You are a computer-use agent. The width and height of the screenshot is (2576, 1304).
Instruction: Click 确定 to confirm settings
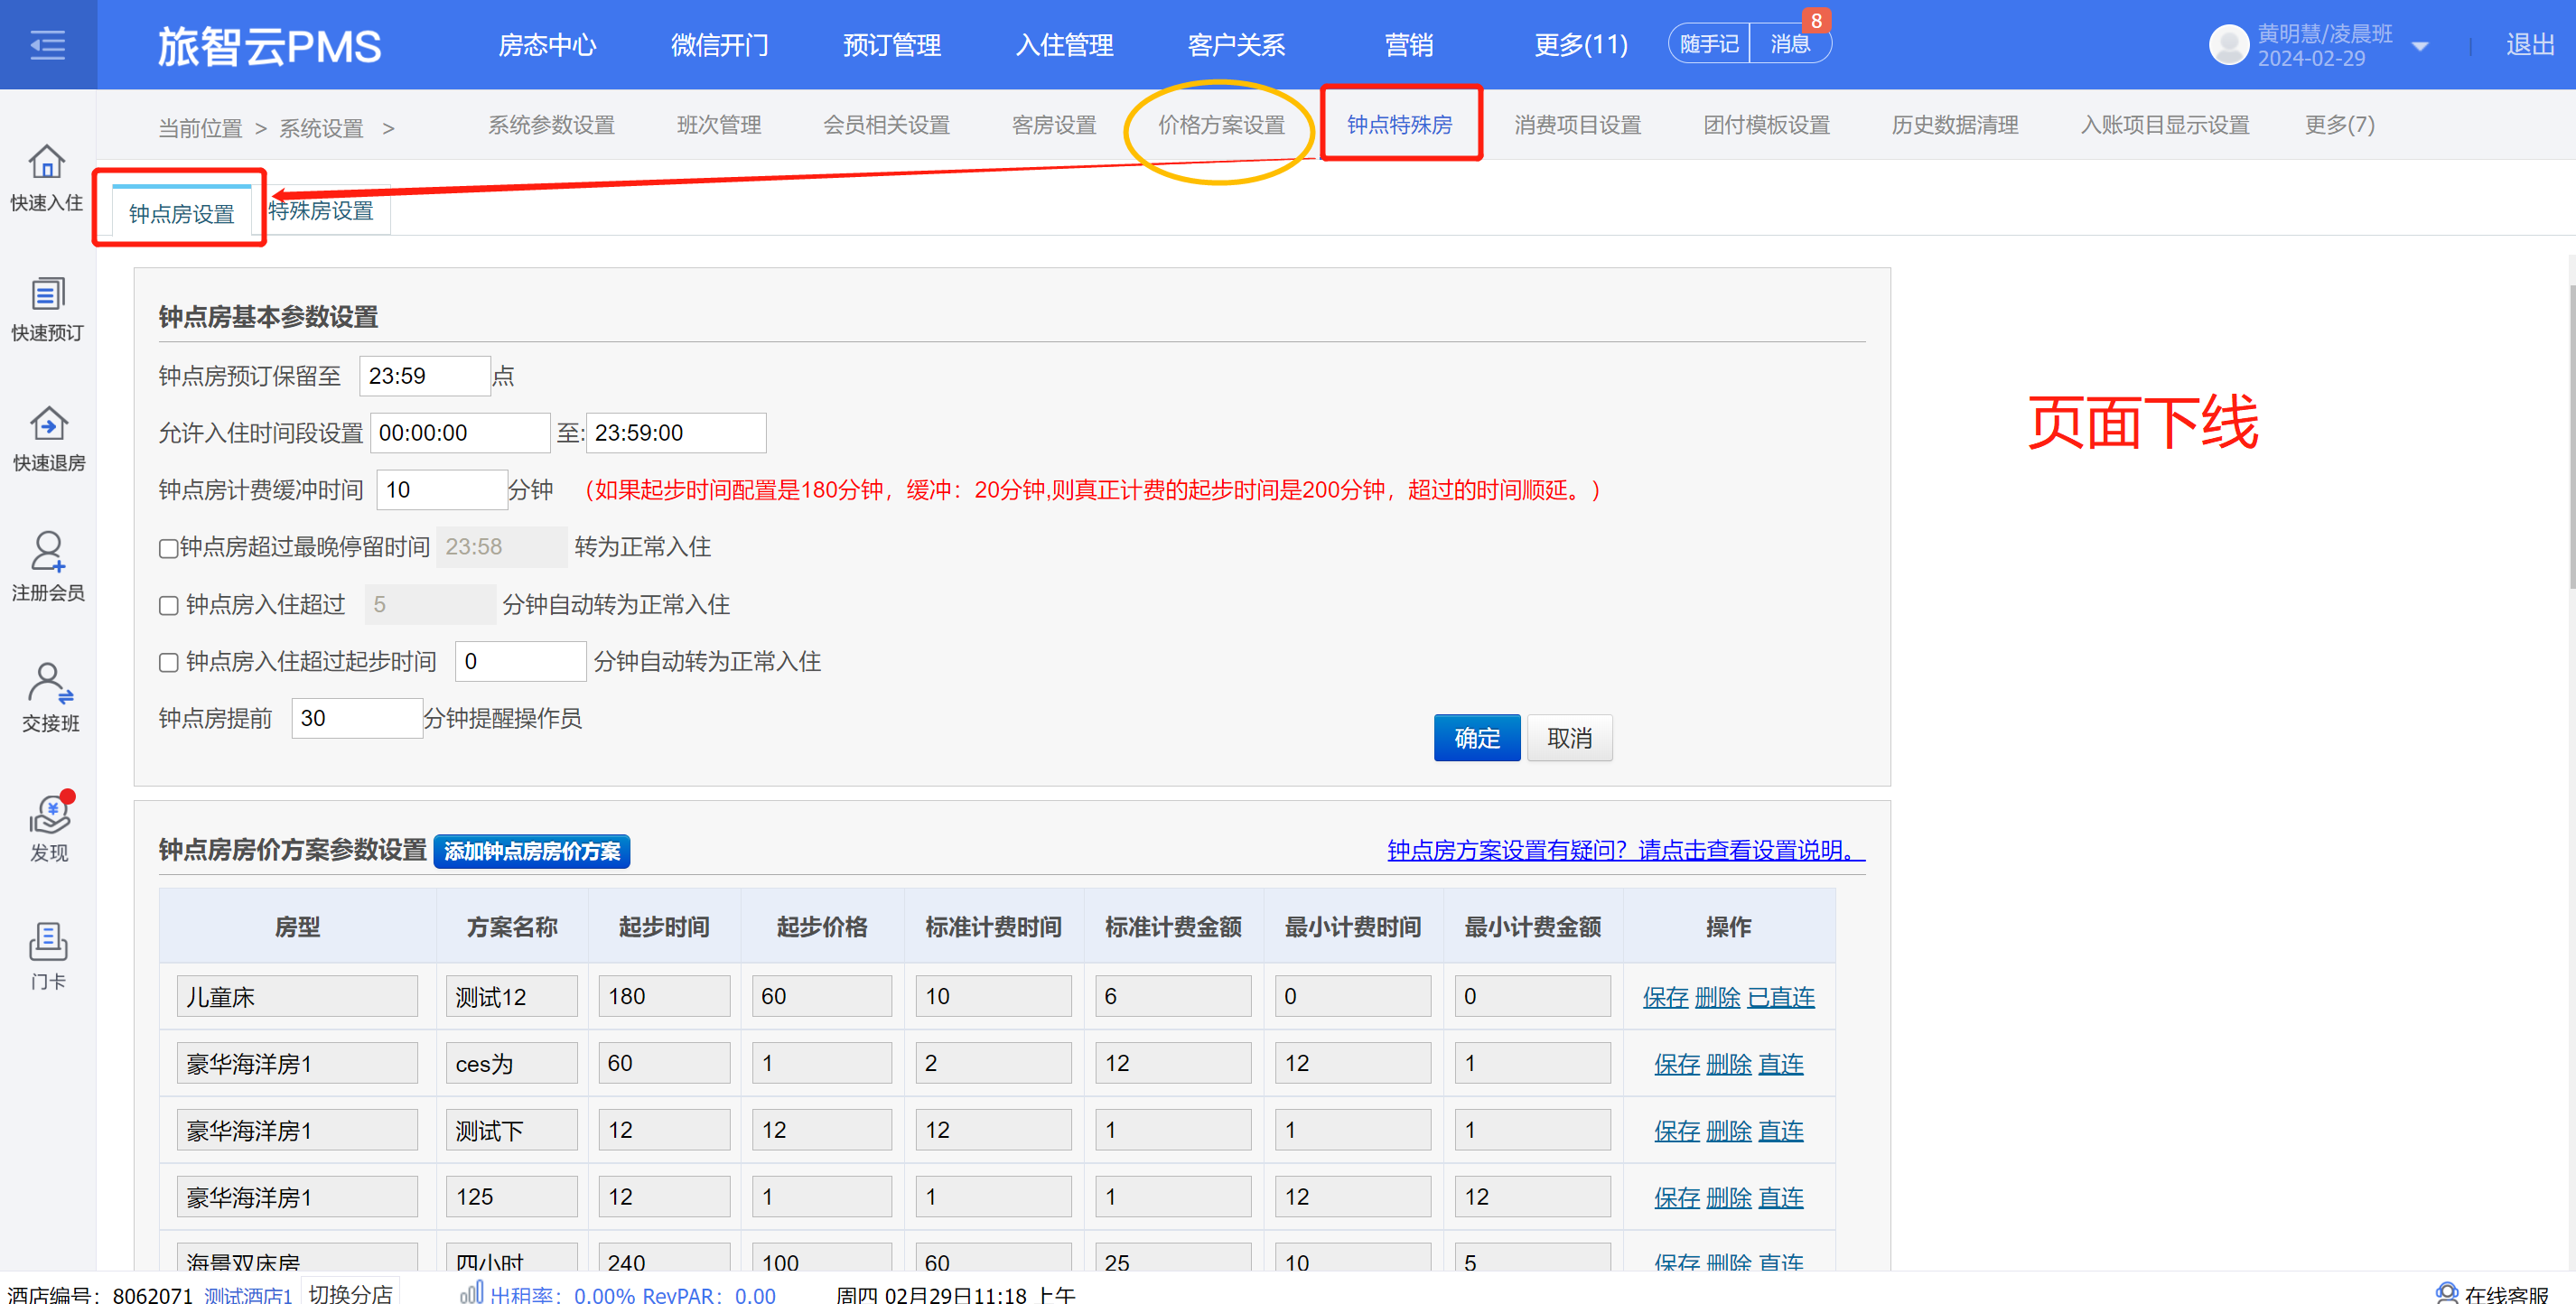point(1477,739)
